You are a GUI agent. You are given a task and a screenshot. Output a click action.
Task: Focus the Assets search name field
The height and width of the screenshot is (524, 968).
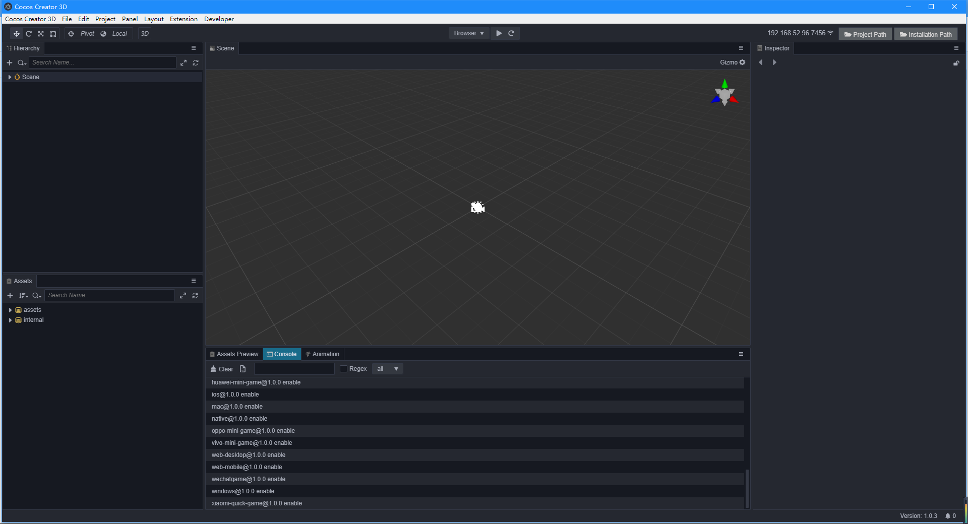tap(109, 295)
